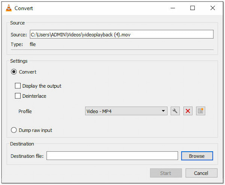Click the 'Destination file:' label

click(x=27, y=156)
